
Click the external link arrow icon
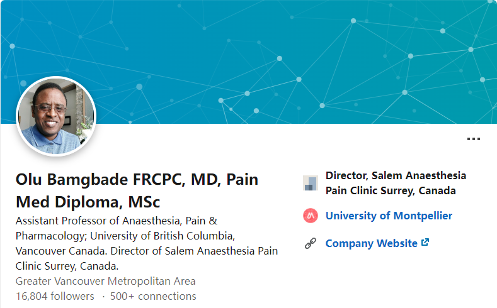coord(425,242)
